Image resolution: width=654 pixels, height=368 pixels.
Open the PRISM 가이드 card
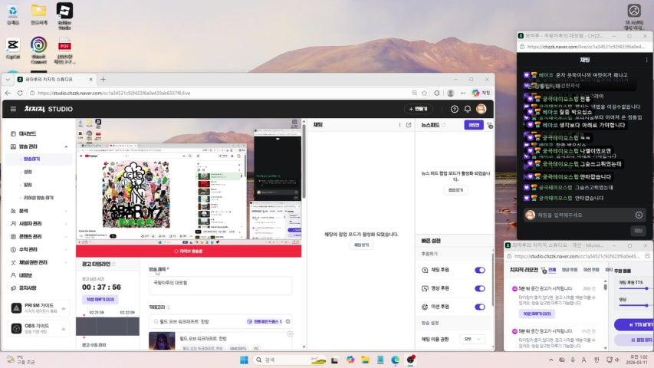pyautogui.click(x=39, y=308)
